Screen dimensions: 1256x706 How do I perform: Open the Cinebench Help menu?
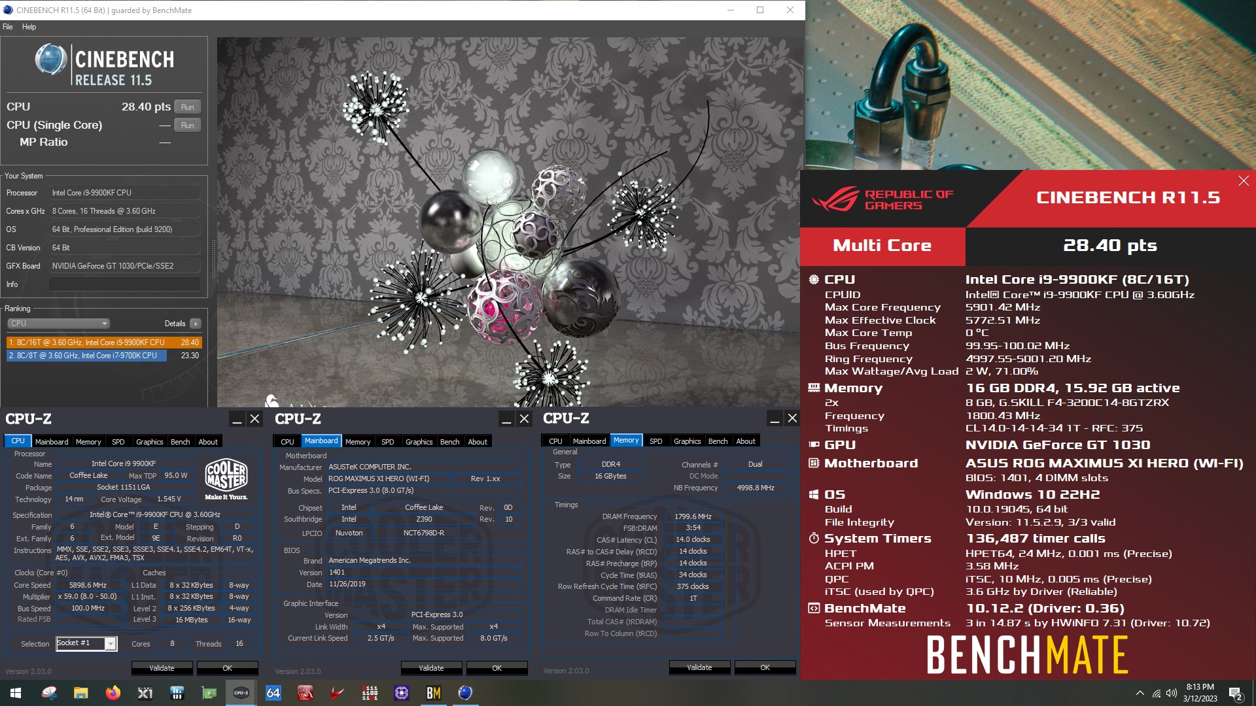tap(29, 27)
